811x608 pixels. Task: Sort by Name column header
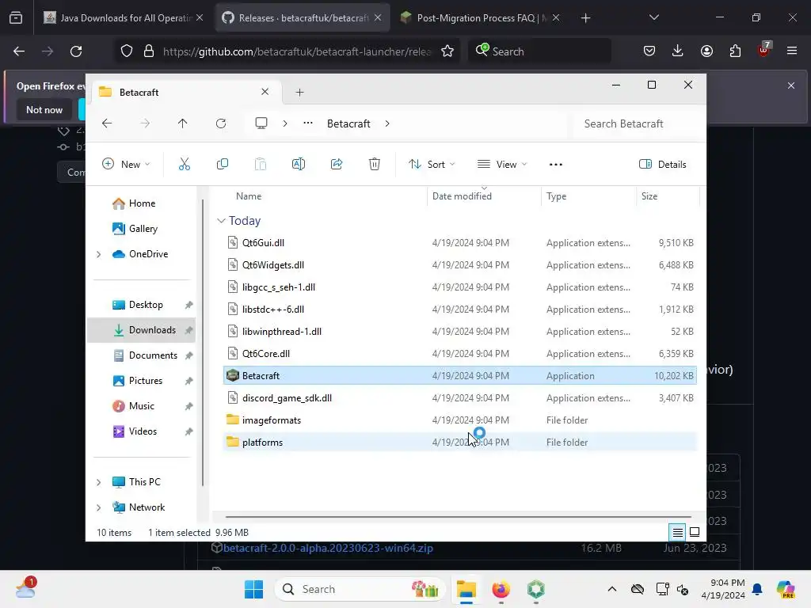(248, 196)
